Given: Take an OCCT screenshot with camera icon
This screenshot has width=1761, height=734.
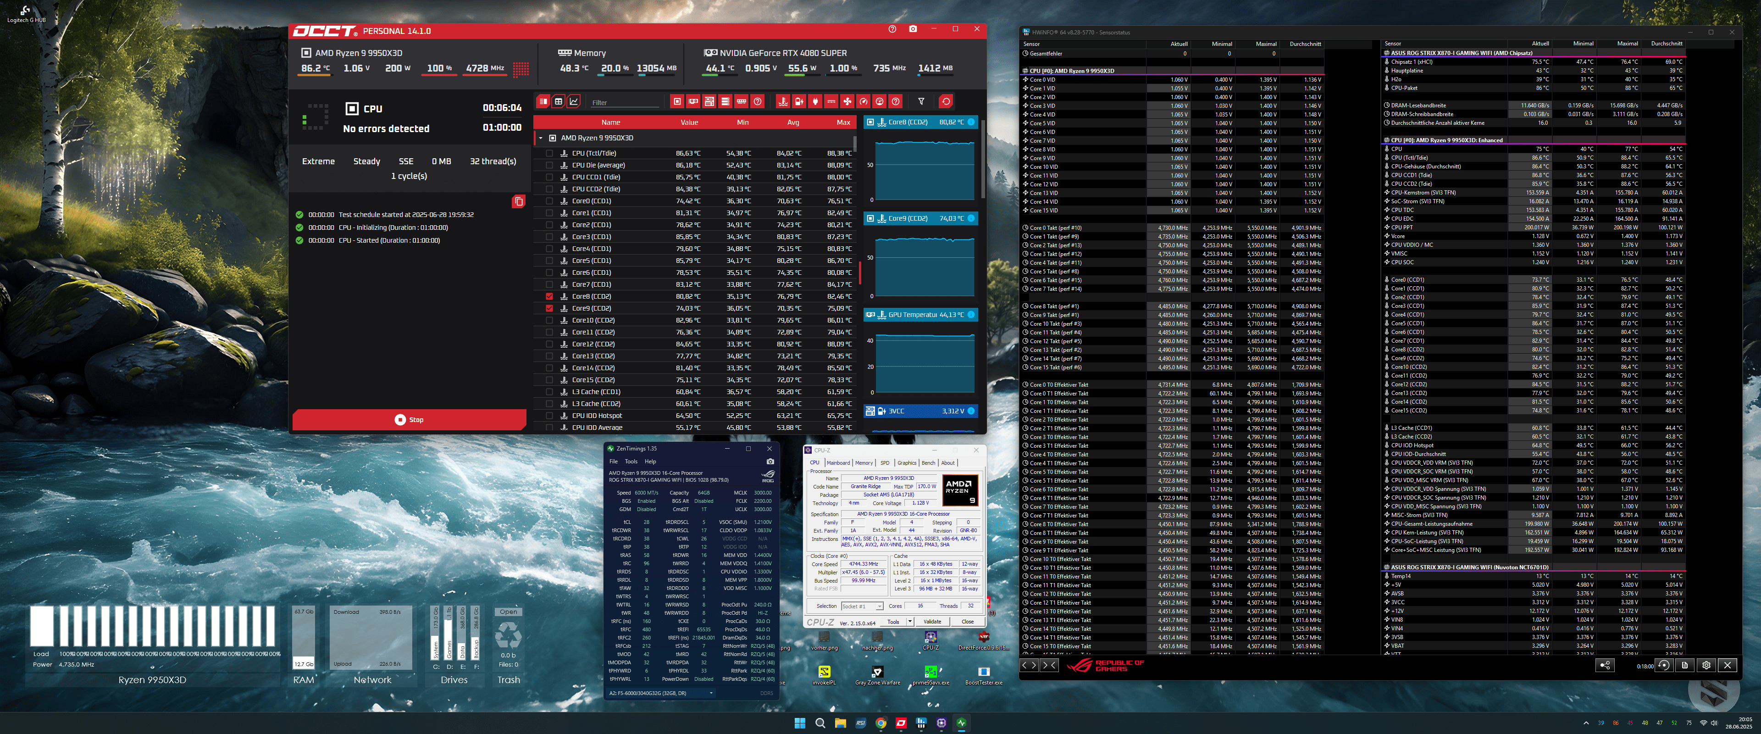Looking at the screenshot, I should click(913, 29).
